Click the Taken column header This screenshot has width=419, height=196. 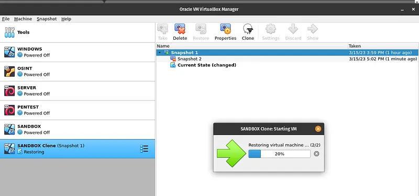383,46
